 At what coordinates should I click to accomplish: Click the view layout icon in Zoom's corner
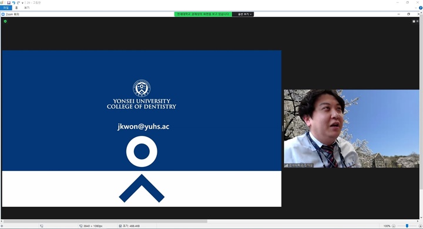tap(414, 21)
